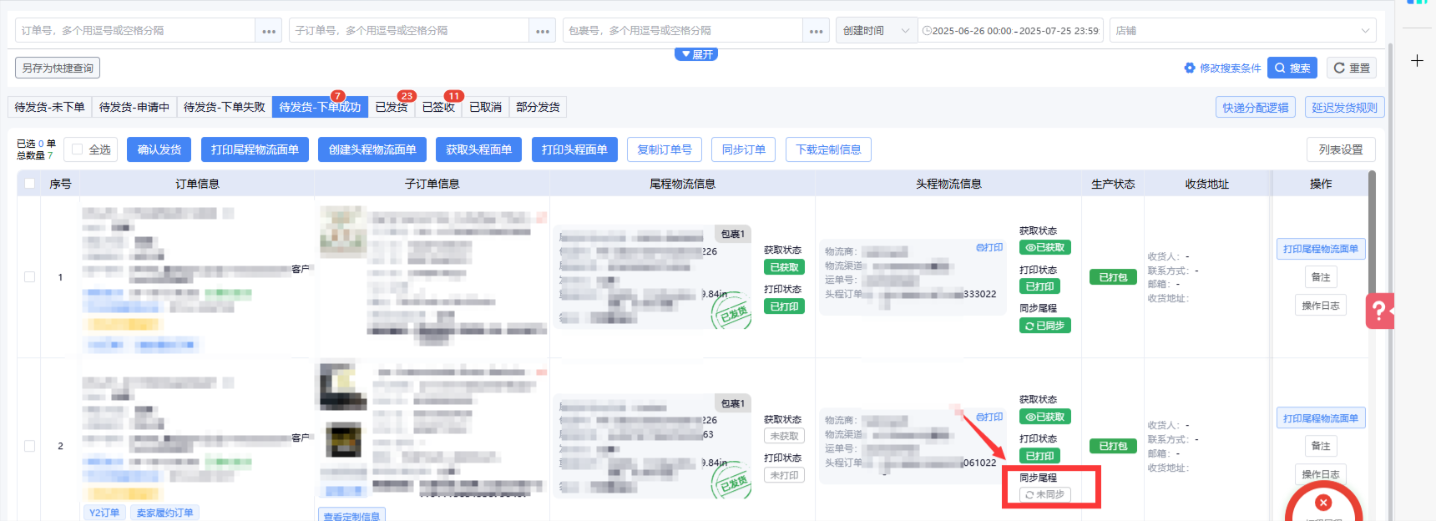Focus the package number input field
Viewport: 1436px width, 521px height.
pyautogui.click(x=683, y=31)
